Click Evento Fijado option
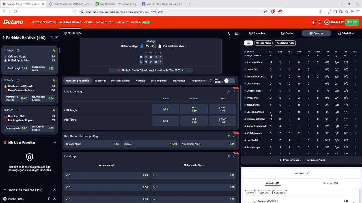This screenshot has height=203, width=362. (x=316, y=160)
